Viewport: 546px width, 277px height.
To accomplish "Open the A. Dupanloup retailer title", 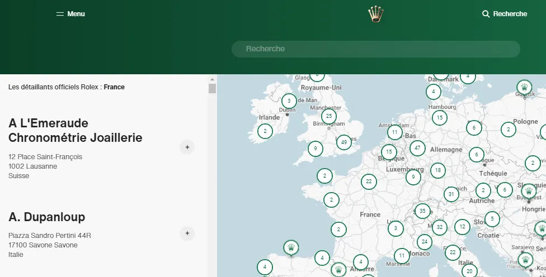I will 47,217.
